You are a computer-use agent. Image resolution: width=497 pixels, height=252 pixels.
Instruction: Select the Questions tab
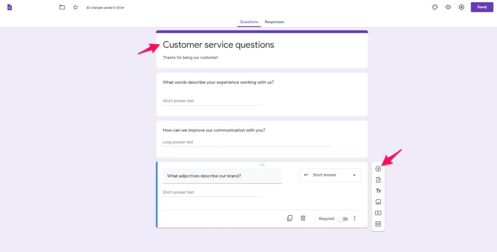[249, 22]
